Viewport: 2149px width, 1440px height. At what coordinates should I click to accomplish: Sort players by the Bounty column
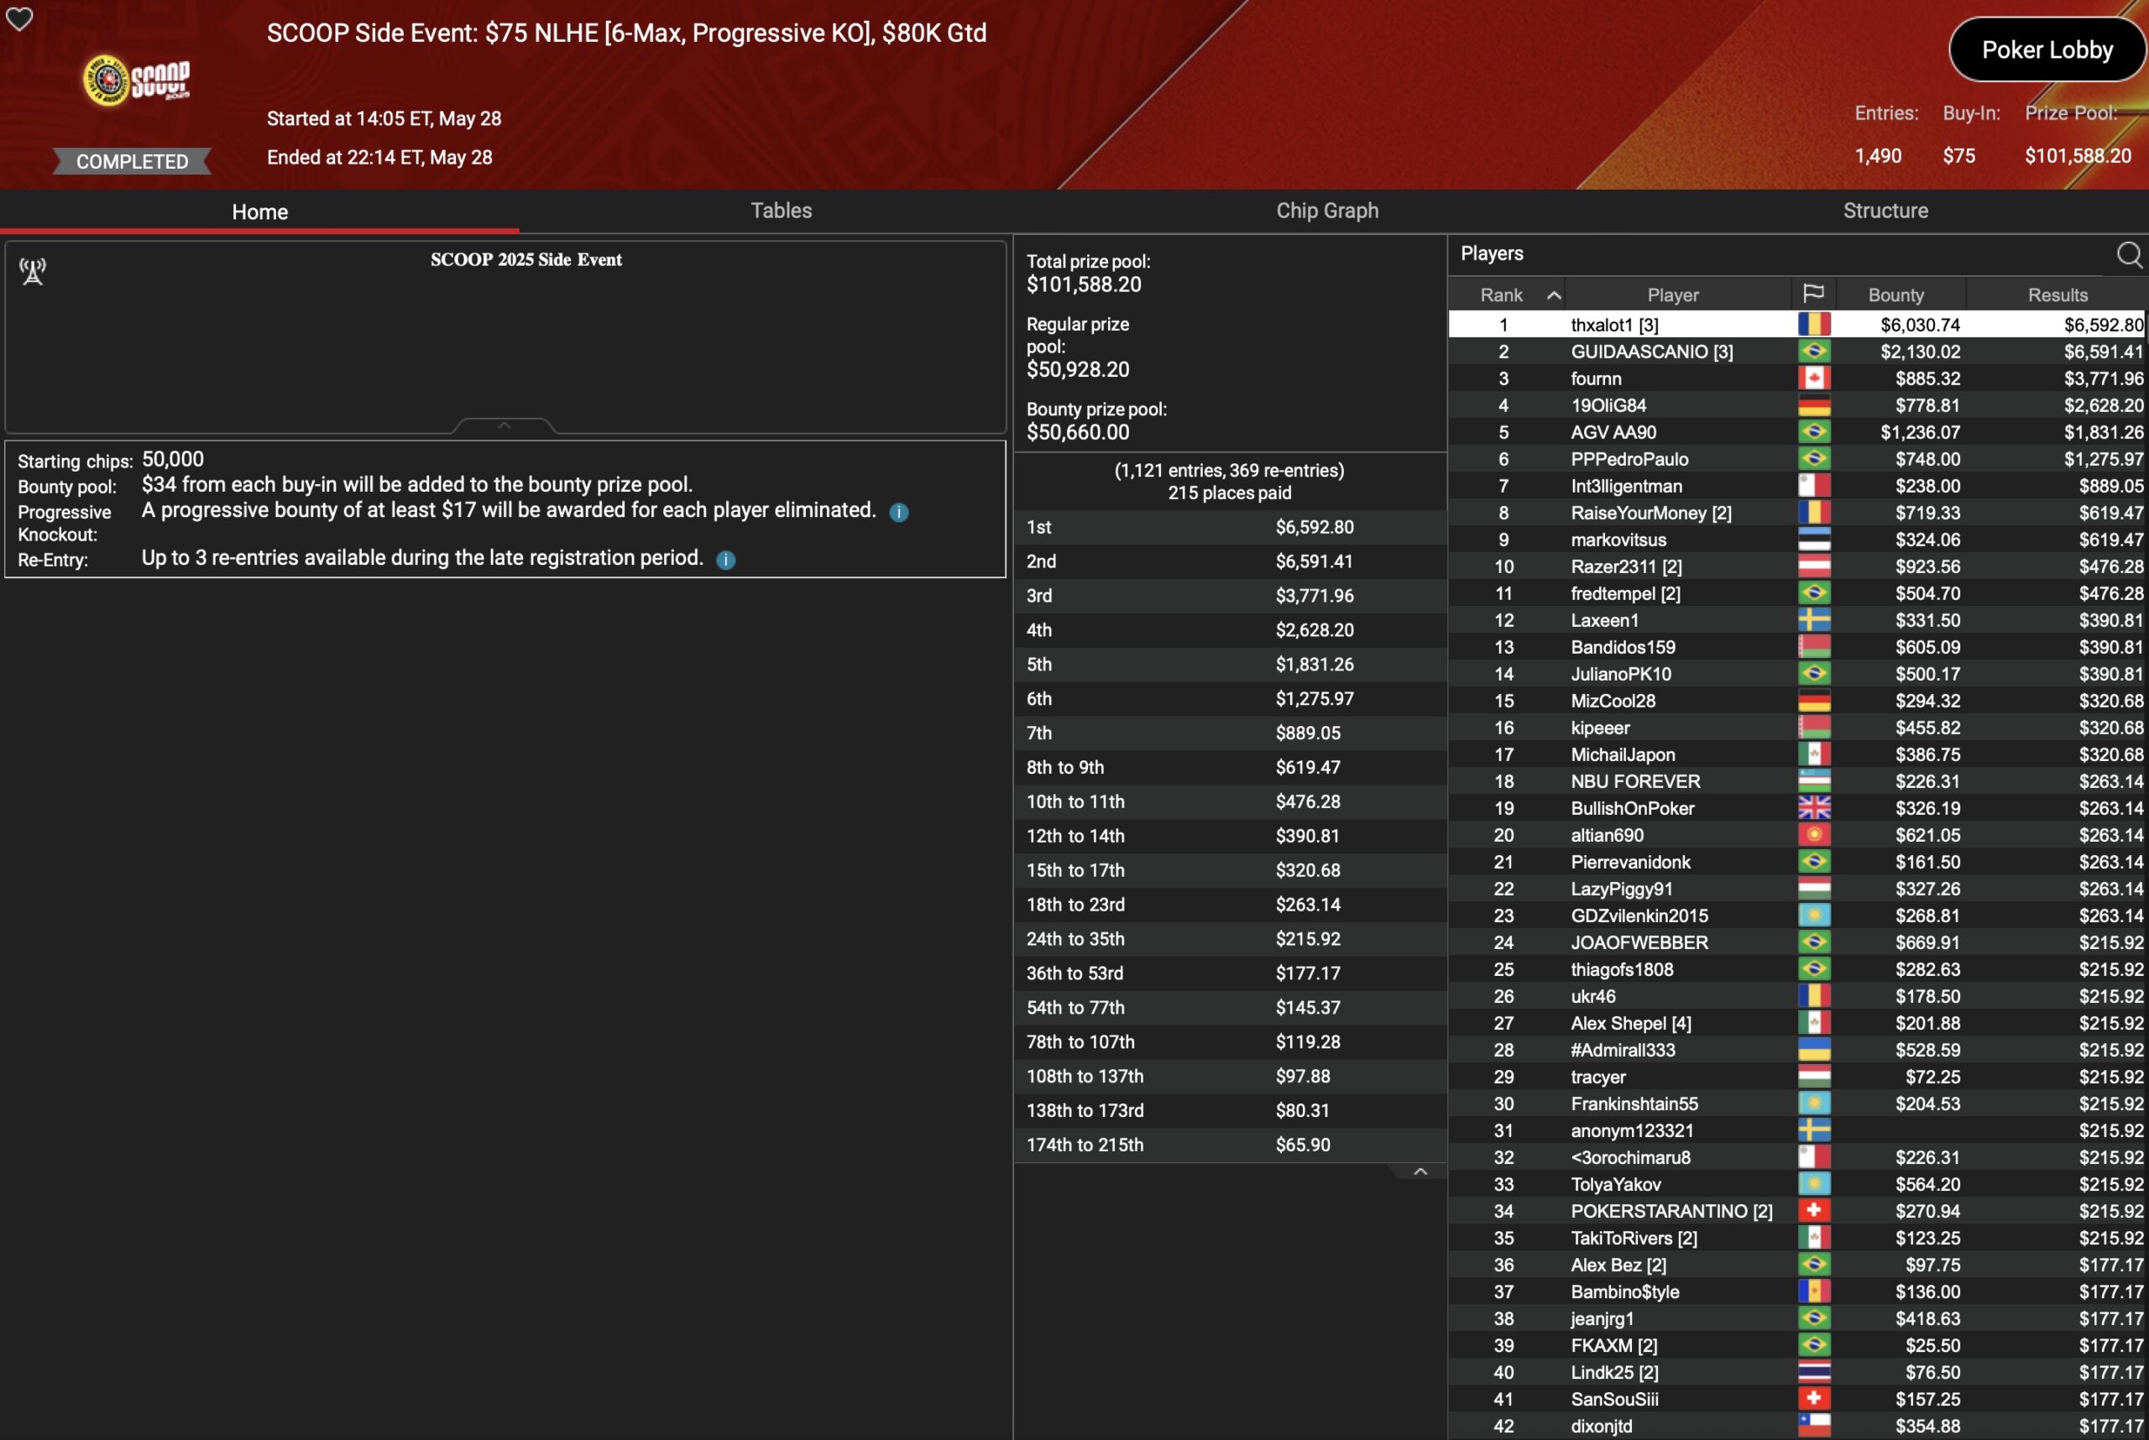click(1895, 295)
